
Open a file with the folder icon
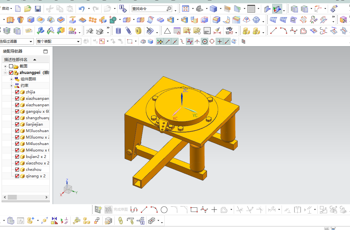coord(28,9)
